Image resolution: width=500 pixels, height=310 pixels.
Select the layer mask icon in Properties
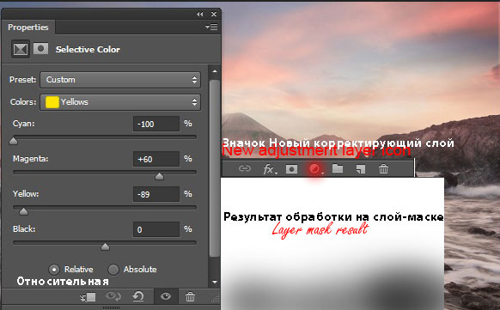tap(41, 49)
